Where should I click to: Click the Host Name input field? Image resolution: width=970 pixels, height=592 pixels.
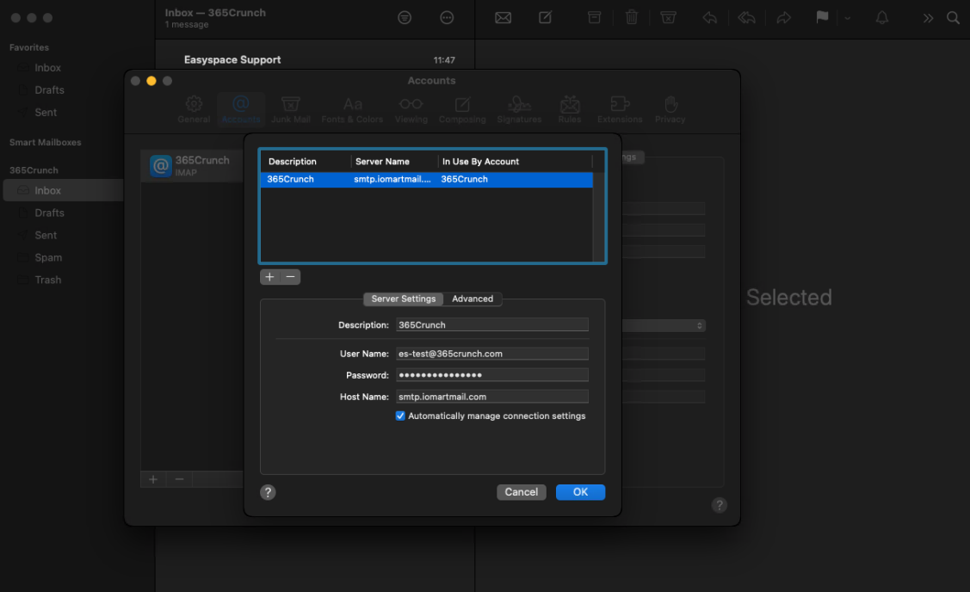491,397
